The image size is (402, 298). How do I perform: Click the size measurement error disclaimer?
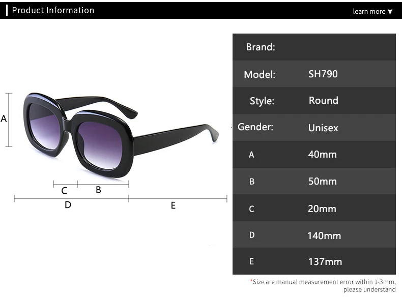(323, 286)
